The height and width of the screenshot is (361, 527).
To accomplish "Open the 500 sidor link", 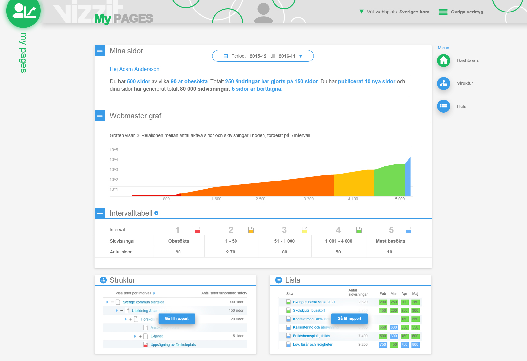I will tap(139, 81).
